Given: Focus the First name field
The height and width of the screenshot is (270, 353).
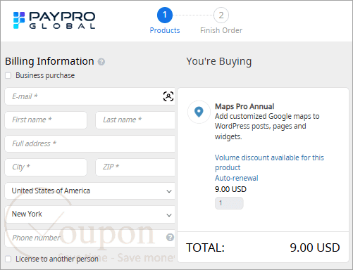Looking at the screenshot, I should click(46, 120).
